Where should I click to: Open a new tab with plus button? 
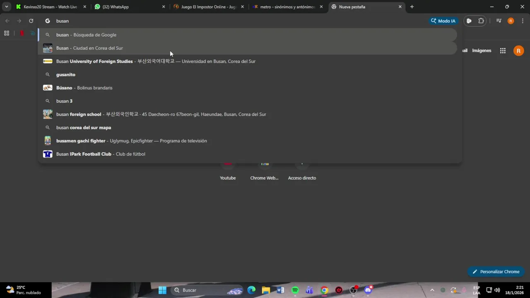[412, 7]
